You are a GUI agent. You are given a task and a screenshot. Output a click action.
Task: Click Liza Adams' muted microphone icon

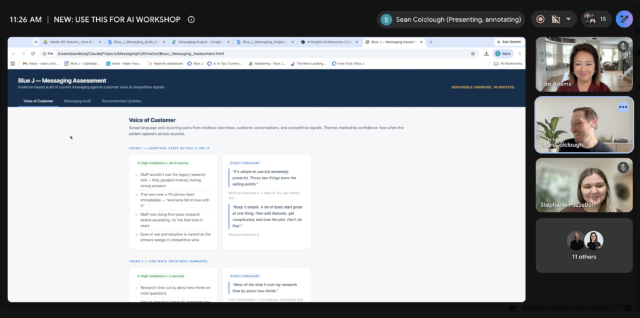point(623,46)
